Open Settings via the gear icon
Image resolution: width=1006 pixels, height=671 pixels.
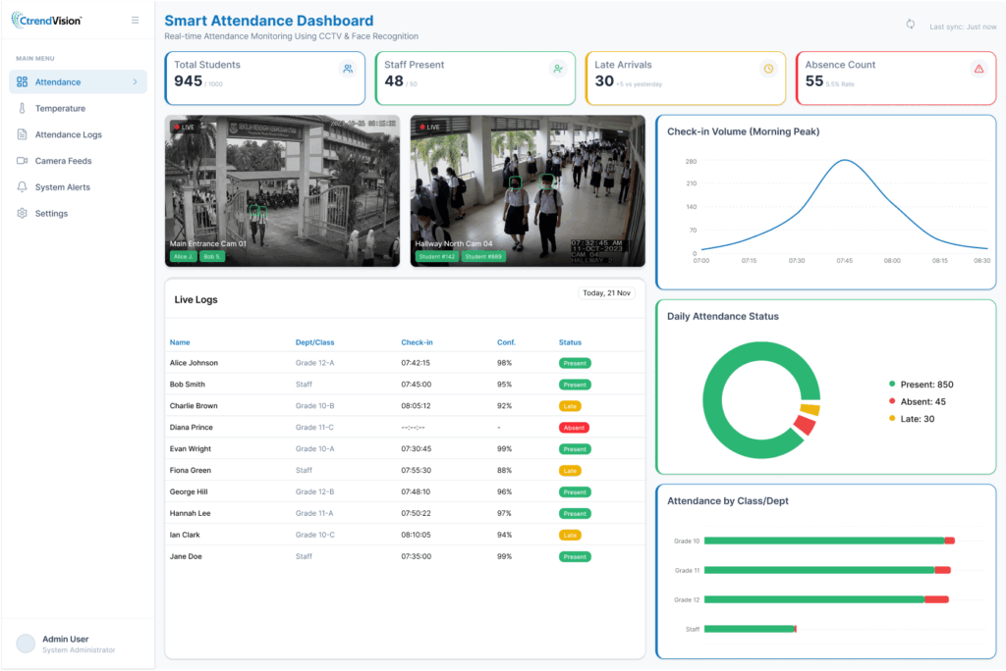[22, 213]
